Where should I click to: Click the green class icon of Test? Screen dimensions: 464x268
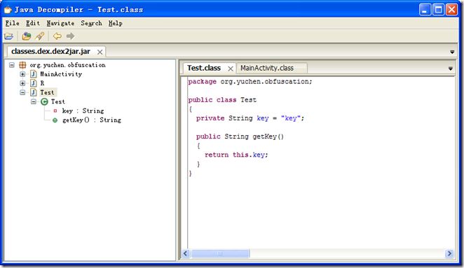44,102
